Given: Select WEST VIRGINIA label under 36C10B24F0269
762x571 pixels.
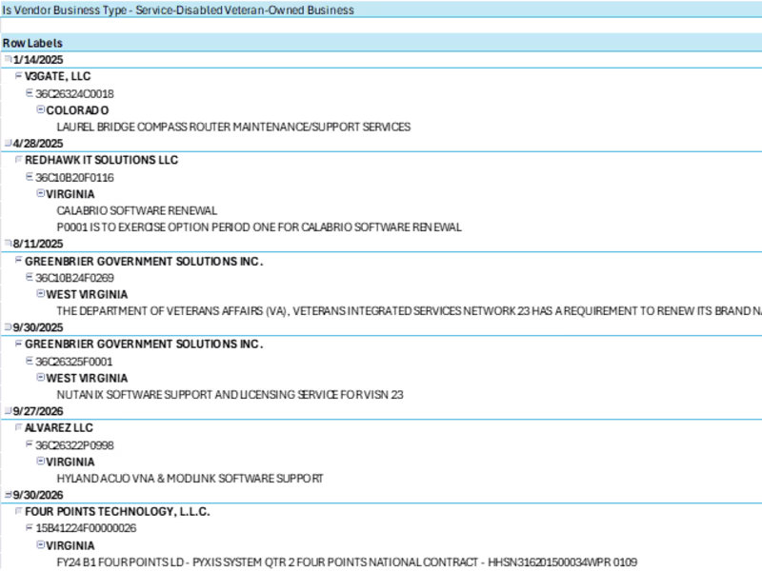Looking at the screenshot, I should click(87, 295).
